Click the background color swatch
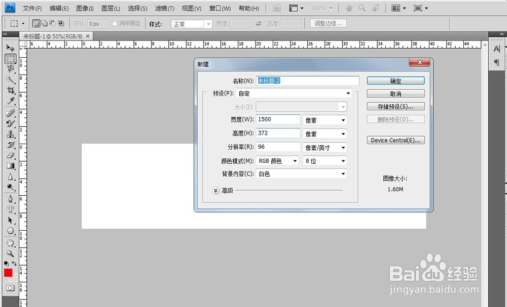Viewport: 507px width, 307px height. (14, 278)
